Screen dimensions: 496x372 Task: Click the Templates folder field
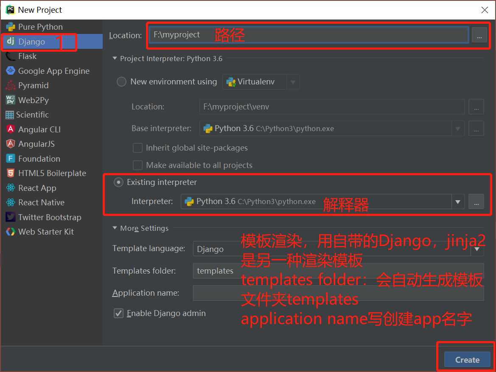[338, 271]
